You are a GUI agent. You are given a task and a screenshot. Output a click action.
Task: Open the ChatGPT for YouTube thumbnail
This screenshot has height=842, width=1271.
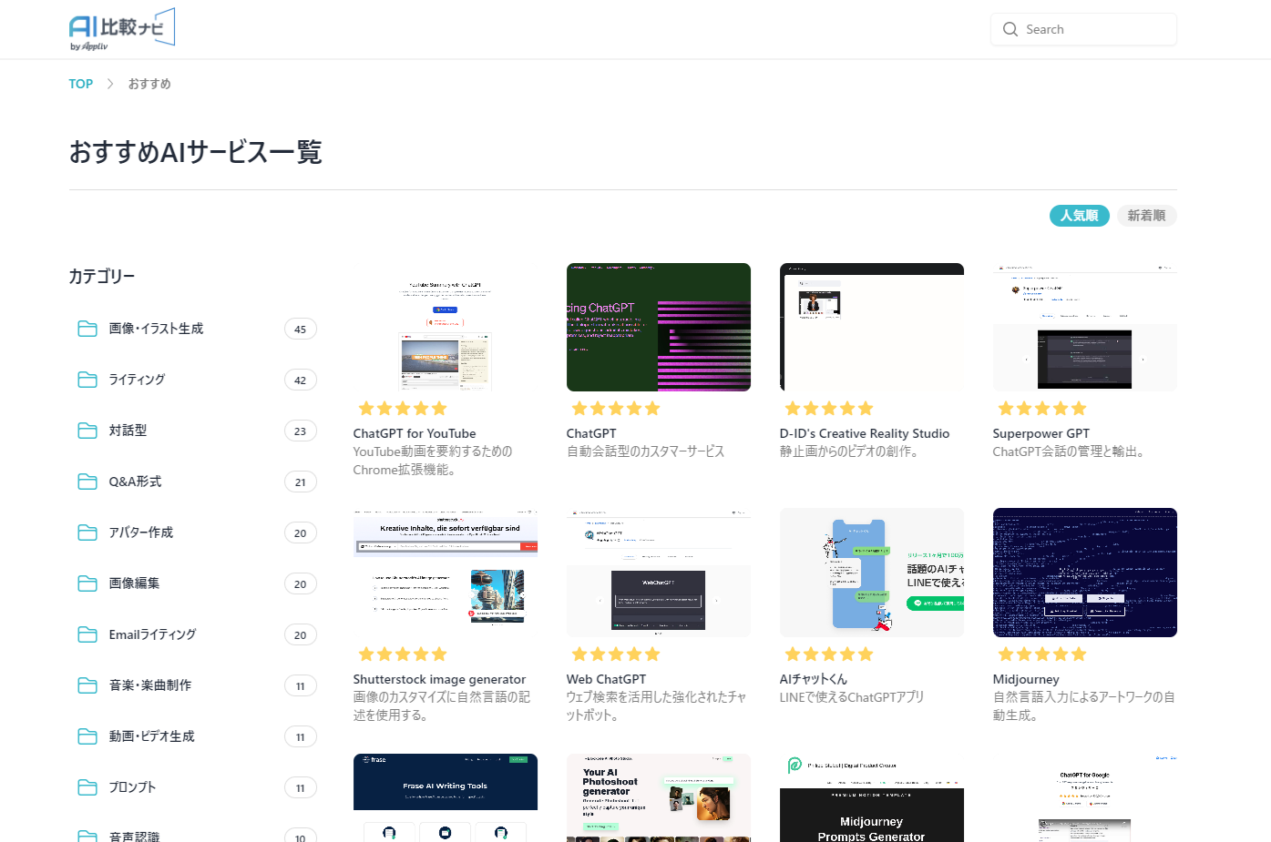click(x=446, y=328)
